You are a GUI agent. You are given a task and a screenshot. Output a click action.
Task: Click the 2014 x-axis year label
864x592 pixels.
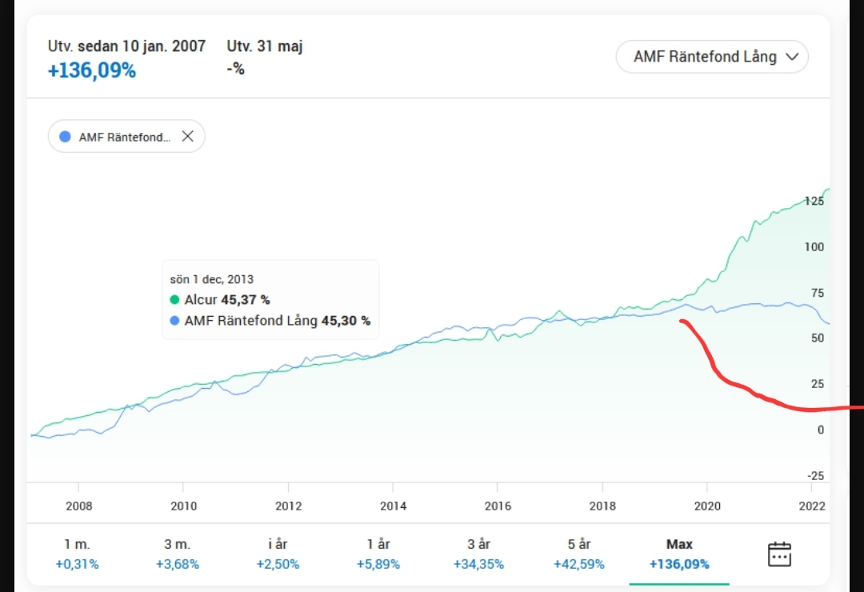click(x=393, y=506)
